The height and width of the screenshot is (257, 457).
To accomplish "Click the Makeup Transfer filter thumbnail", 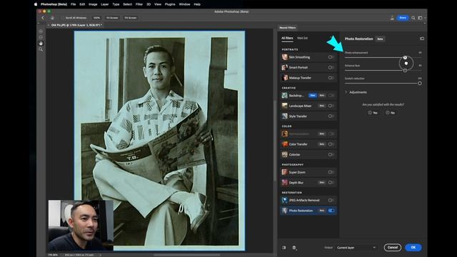I will pyautogui.click(x=284, y=78).
